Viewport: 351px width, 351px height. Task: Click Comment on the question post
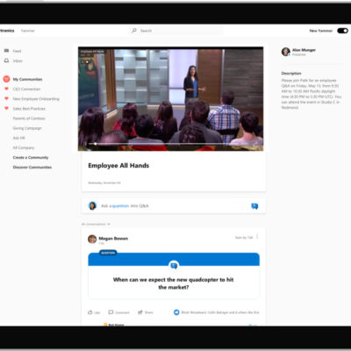(118, 312)
